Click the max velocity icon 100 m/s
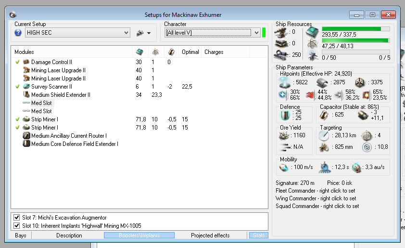The width and height of the screenshot is (405, 248). point(284,167)
